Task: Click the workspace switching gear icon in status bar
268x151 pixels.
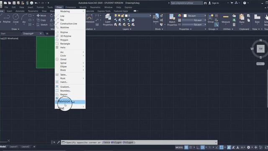Action: click(248, 147)
